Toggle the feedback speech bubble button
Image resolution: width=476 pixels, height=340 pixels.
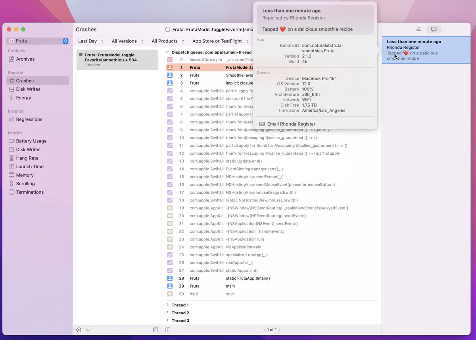coord(434,29)
